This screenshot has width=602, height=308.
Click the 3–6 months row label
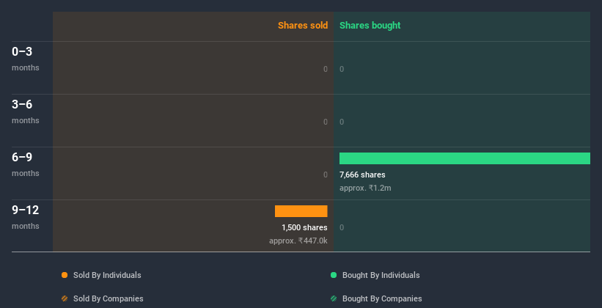click(x=26, y=111)
